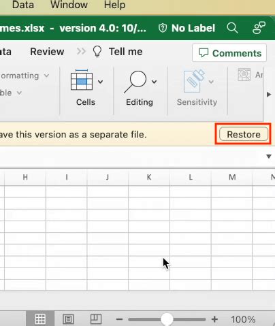The width and height of the screenshot is (275, 326).
Task: Expand the Cells dropdown arrow
Action: [x=100, y=82]
